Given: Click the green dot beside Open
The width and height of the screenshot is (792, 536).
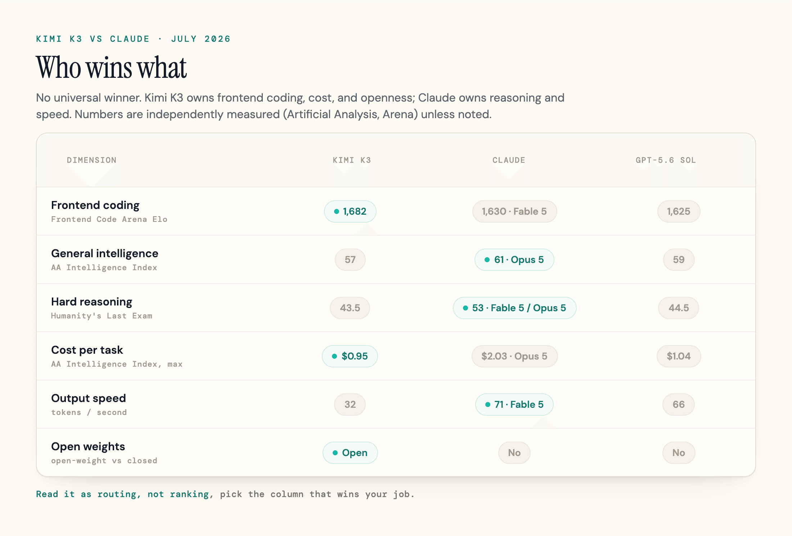Looking at the screenshot, I should (335, 453).
